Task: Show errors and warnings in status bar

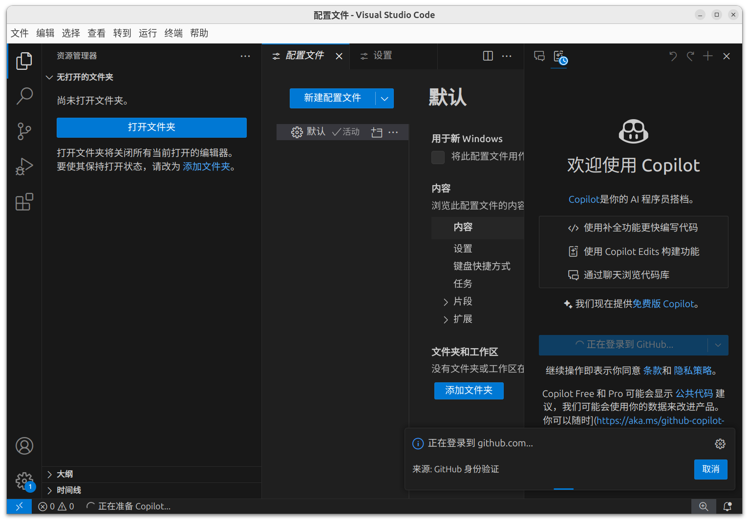Action: 56,506
